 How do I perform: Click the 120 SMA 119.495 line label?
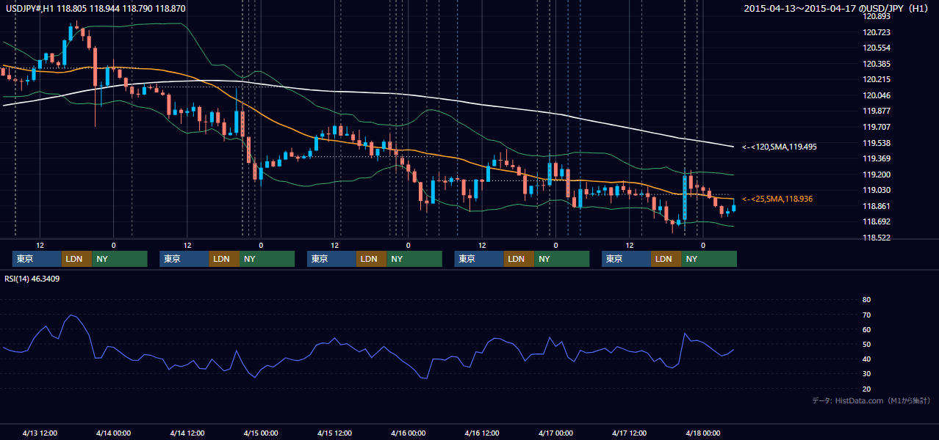(x=779, y=147)
